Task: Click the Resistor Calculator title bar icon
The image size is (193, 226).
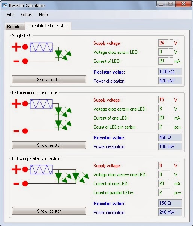Action: (x=4, y=6)
